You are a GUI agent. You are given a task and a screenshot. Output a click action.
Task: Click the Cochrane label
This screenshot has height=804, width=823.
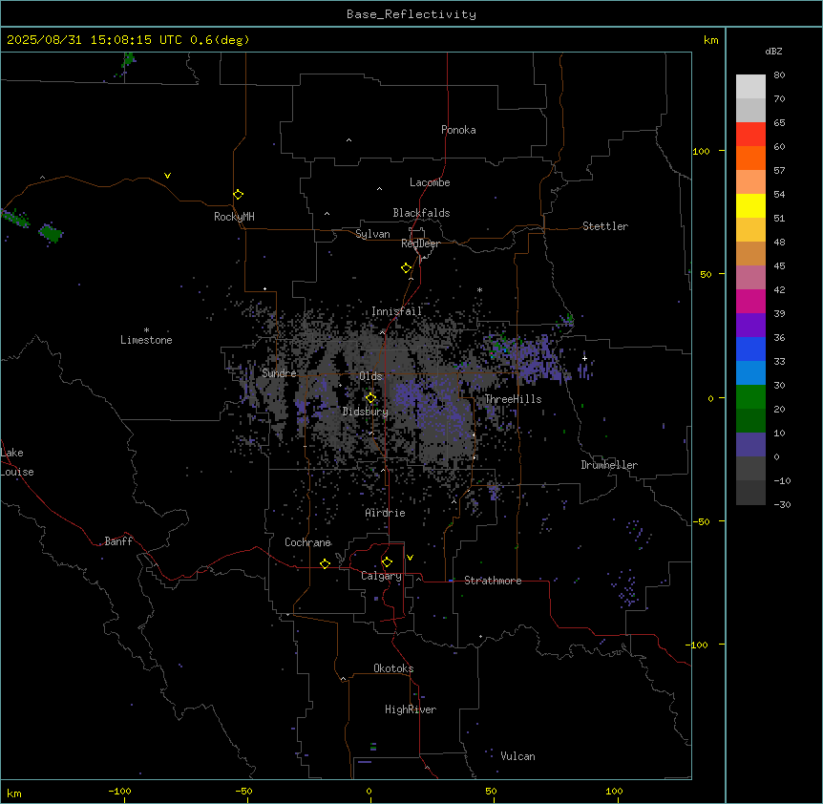[x=307, y=542]
